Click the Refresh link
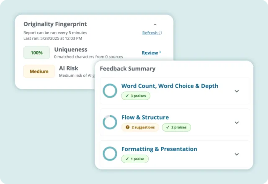The width and height of the screenshot is (268, 184). 150,33
